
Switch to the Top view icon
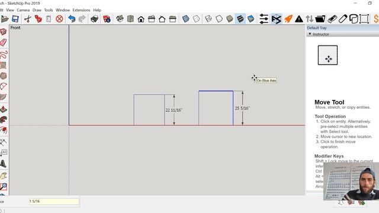pyautogui.click(x=130, y=19)
